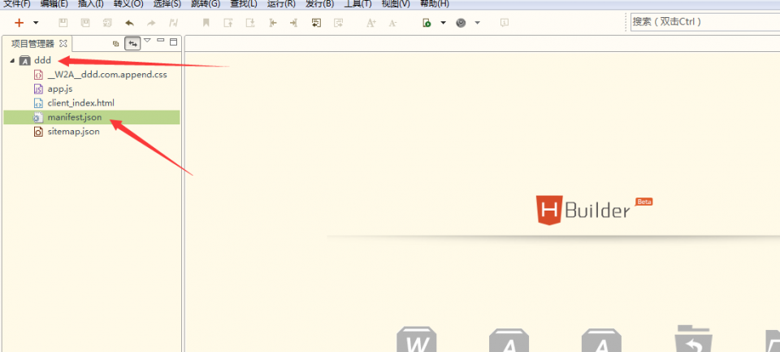Open the 发行(B) menu

click(319, 4)
